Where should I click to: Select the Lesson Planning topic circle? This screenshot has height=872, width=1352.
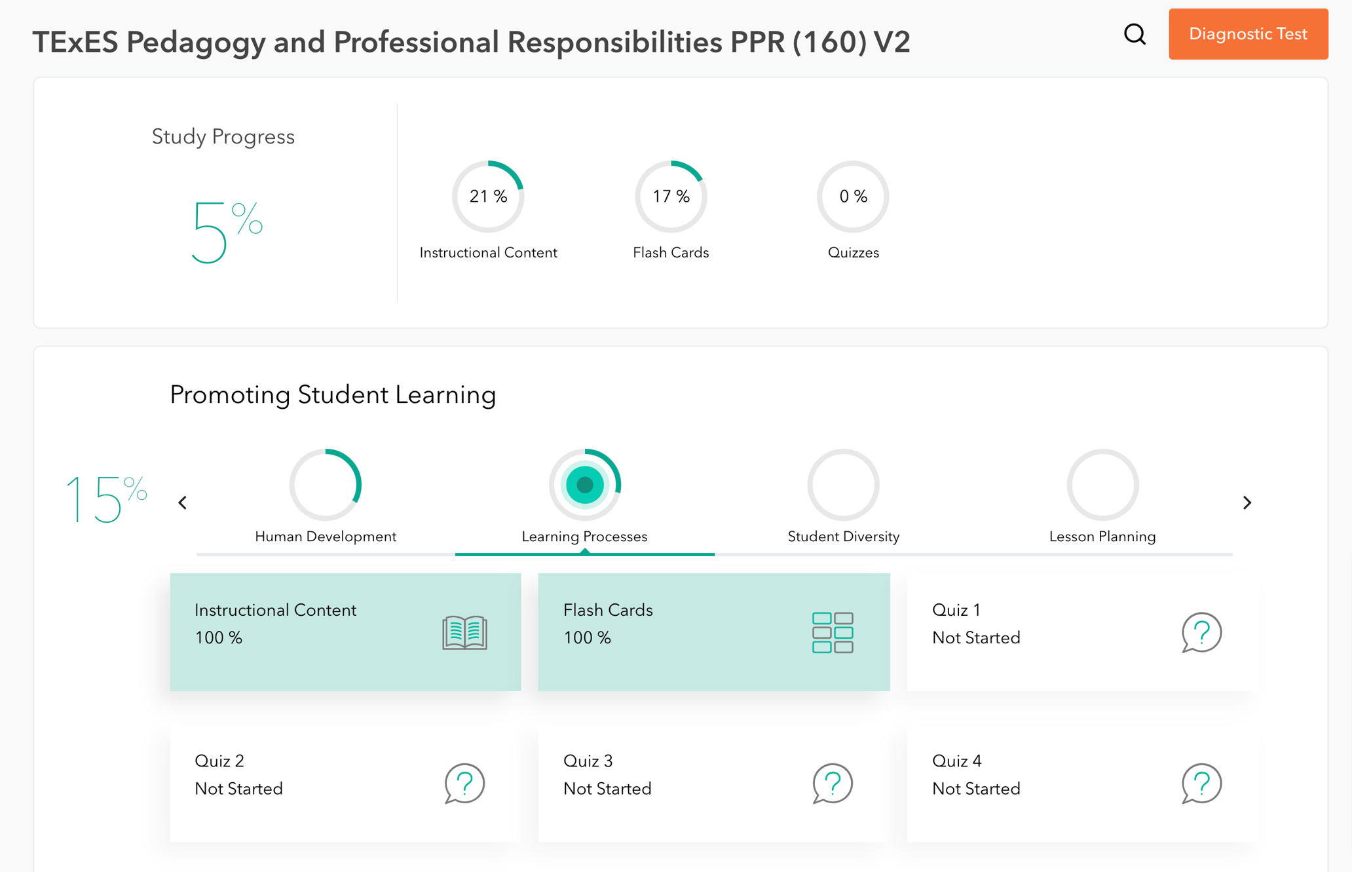[x=1102, y=485]
